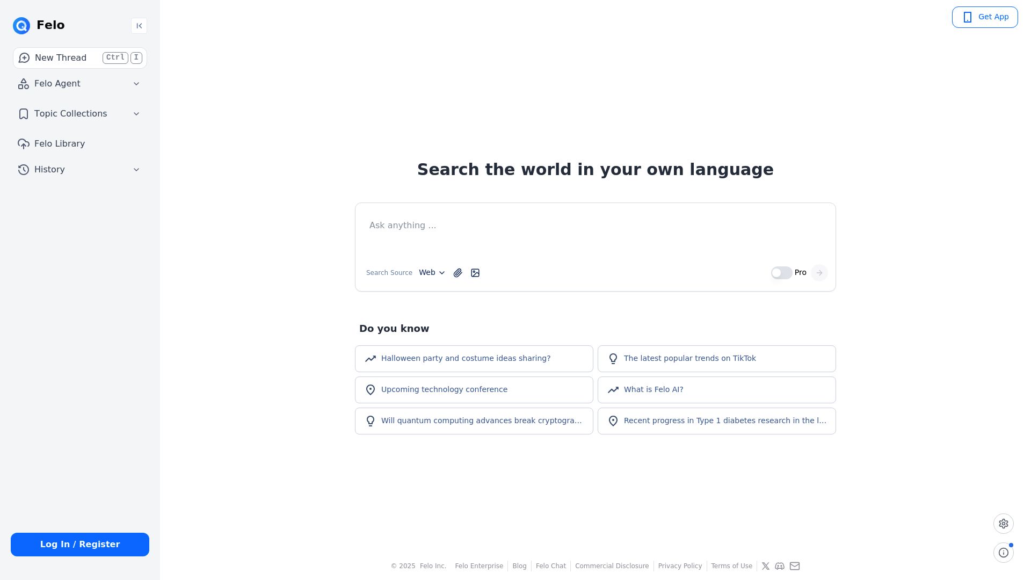Click lightbulb icon on quantum computing card
The width and height of the screenshot is (1031, 580).
click(371, 421)
